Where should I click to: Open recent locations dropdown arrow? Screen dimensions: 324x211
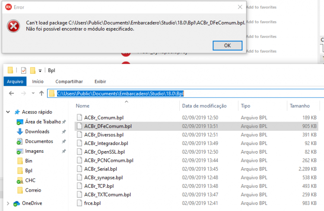[x=33, y=93]
